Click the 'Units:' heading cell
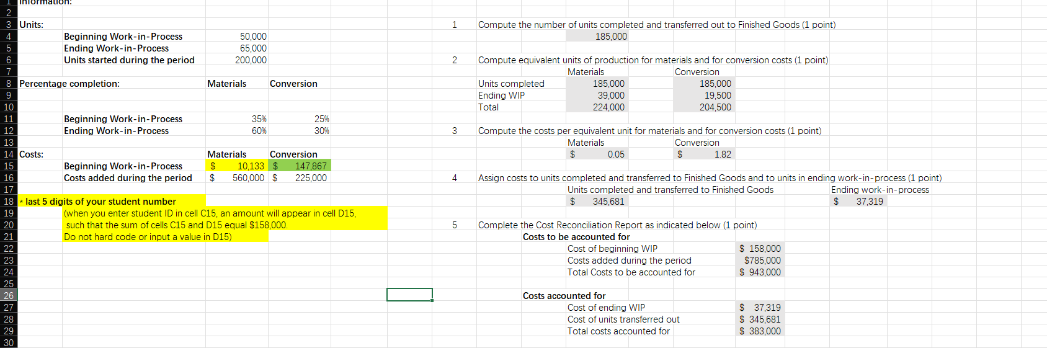1047x348 pixels. [x=31, y=25]
